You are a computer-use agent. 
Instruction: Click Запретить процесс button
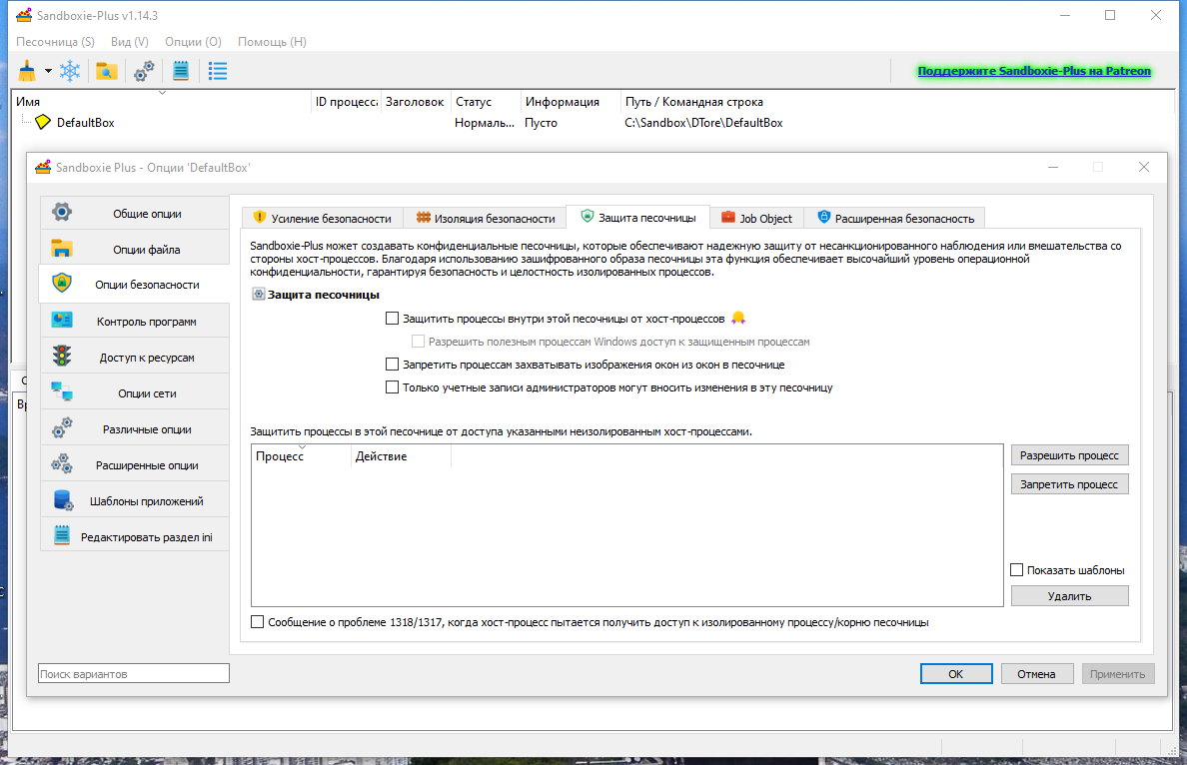tap(1070, 483)
